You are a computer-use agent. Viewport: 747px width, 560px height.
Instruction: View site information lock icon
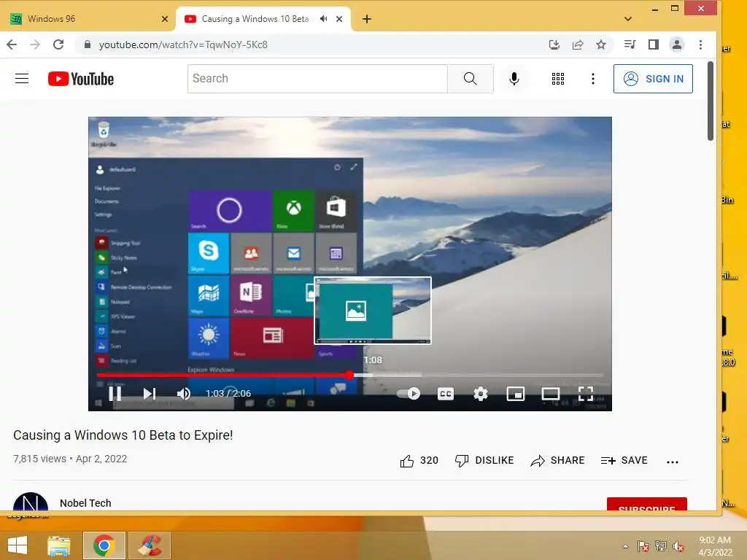pyautogui.click(x=88, y=44)
